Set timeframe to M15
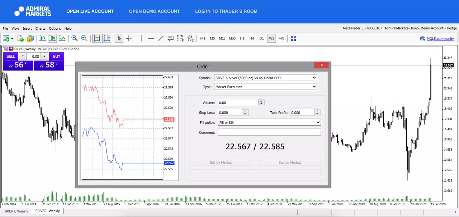459x217 pixels. tap(222, 38)
